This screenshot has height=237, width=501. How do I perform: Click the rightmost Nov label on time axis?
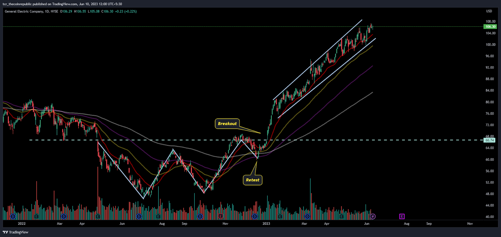tap(470, 224)
